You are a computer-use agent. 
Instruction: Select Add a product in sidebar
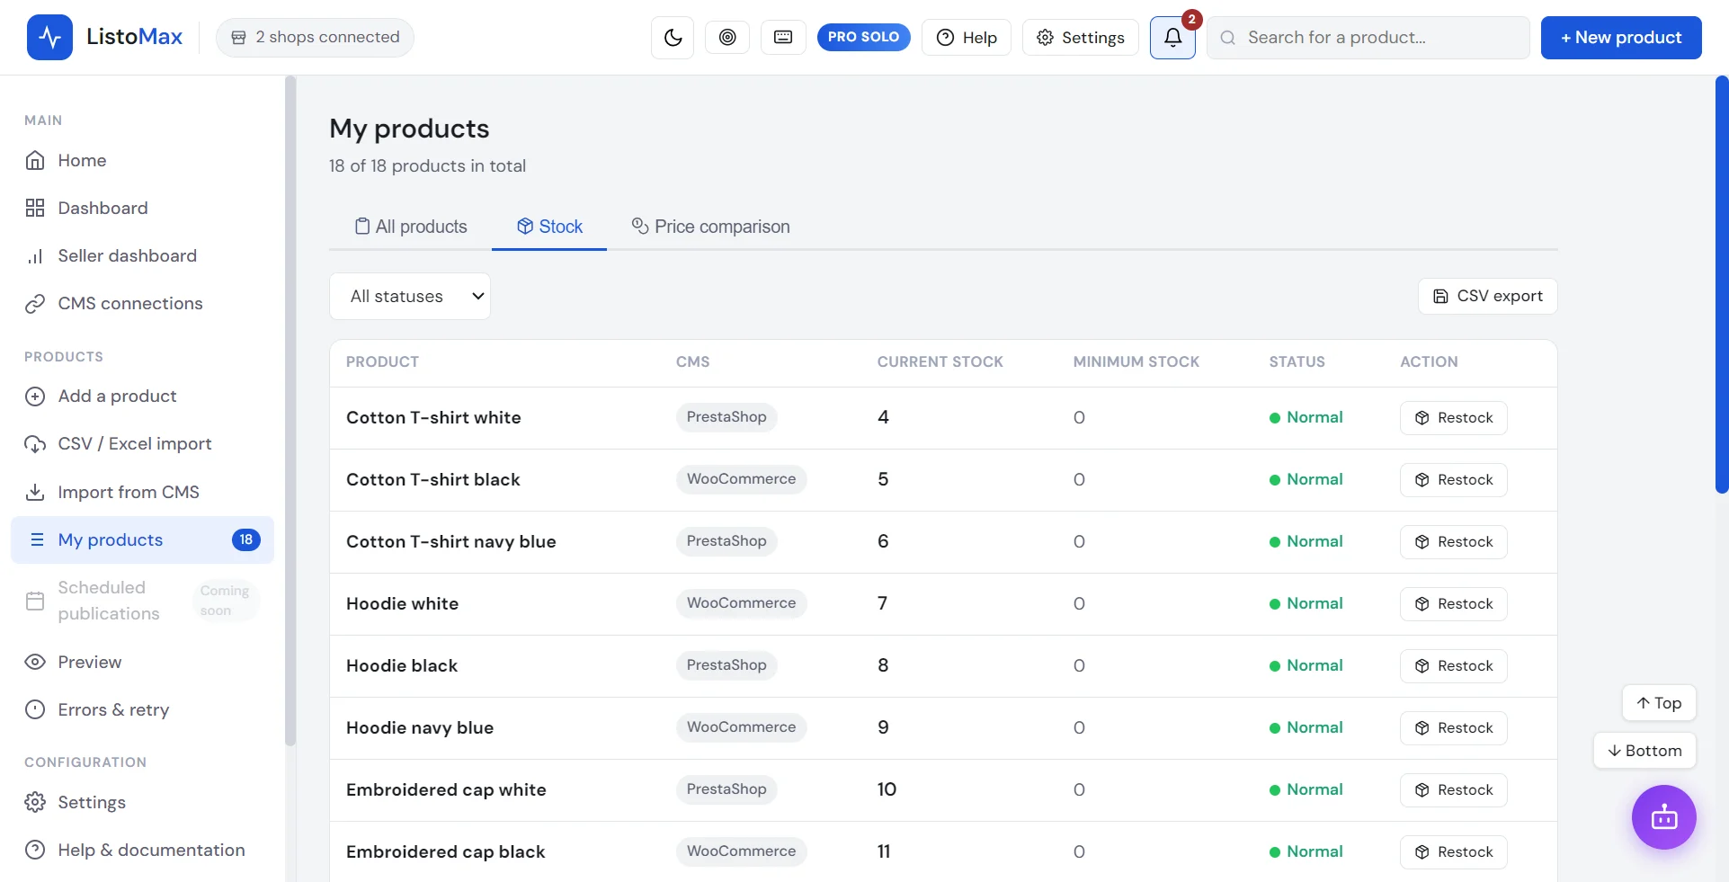pyautogui.click(x=142, y=396)
